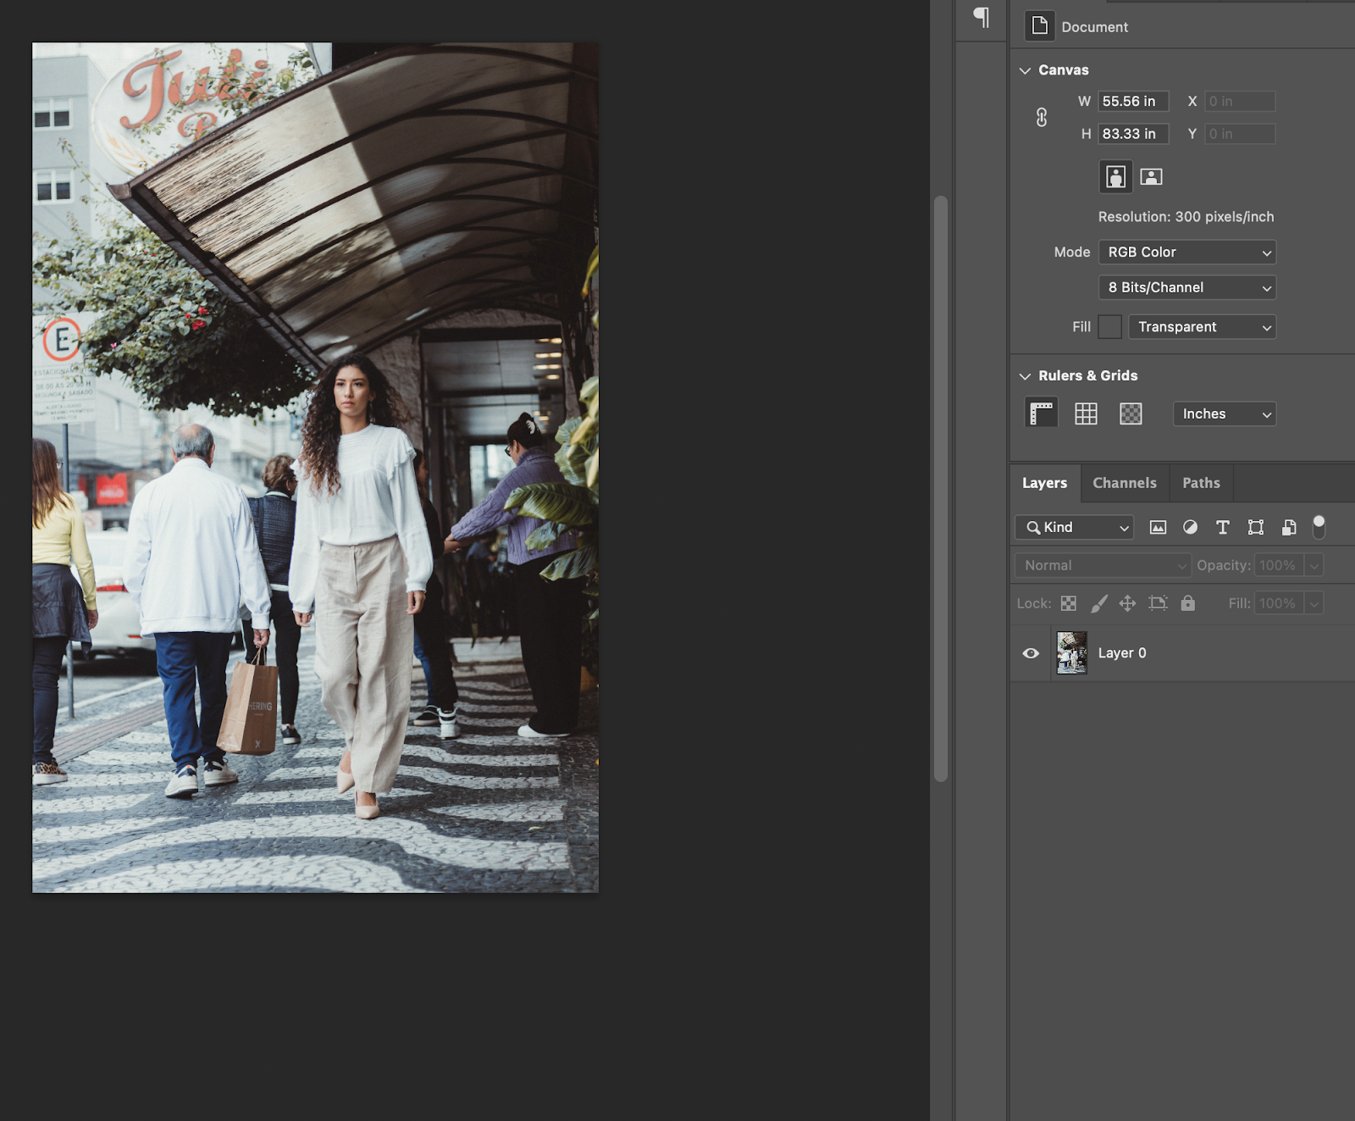The width and height of the screenshot is (1355, 1121).
Task: Toggle the pixel grid transparency icon
Action: pyautogui.click(x=1131, y=413)
